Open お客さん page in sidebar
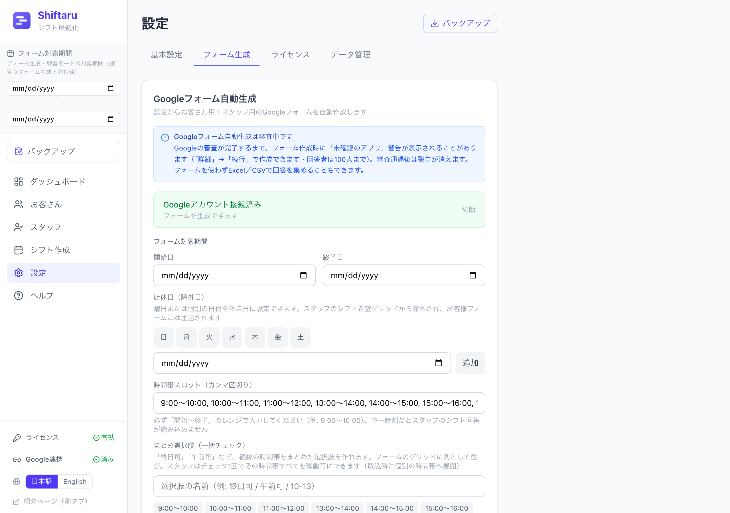Image resolution: width=730 pixels, height=513 pixels. click(x=64, y=204)
